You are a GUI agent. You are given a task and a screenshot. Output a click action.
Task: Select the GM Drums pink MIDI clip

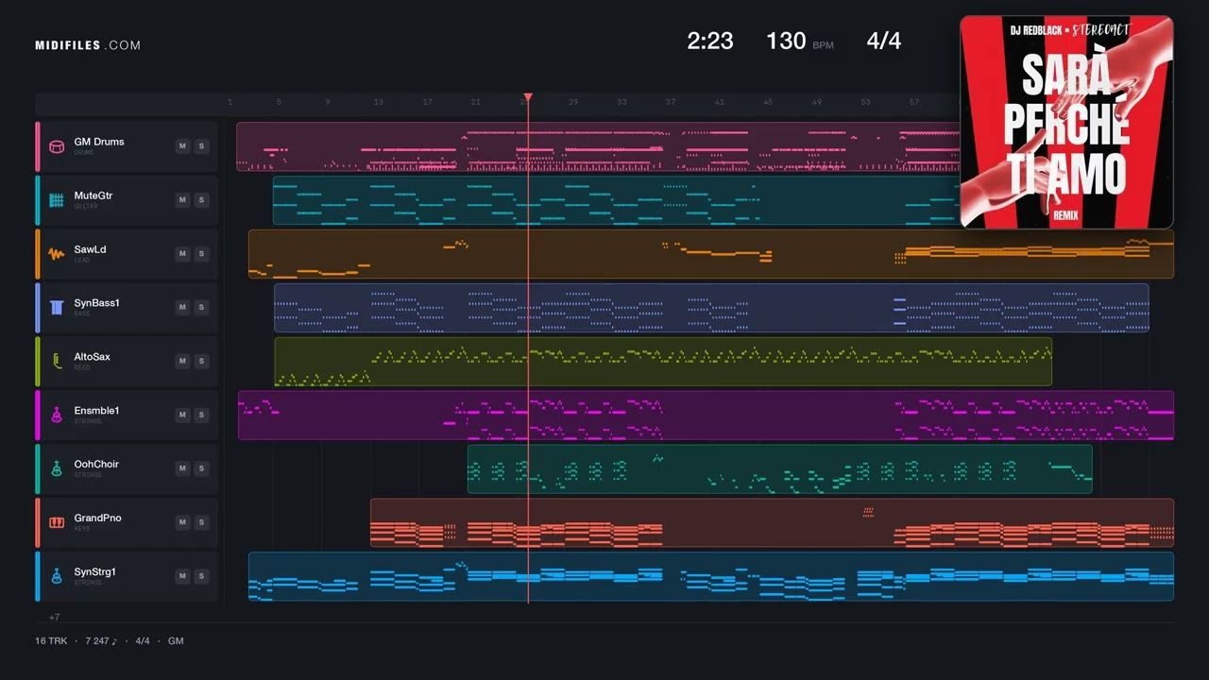tap(598, 146)
